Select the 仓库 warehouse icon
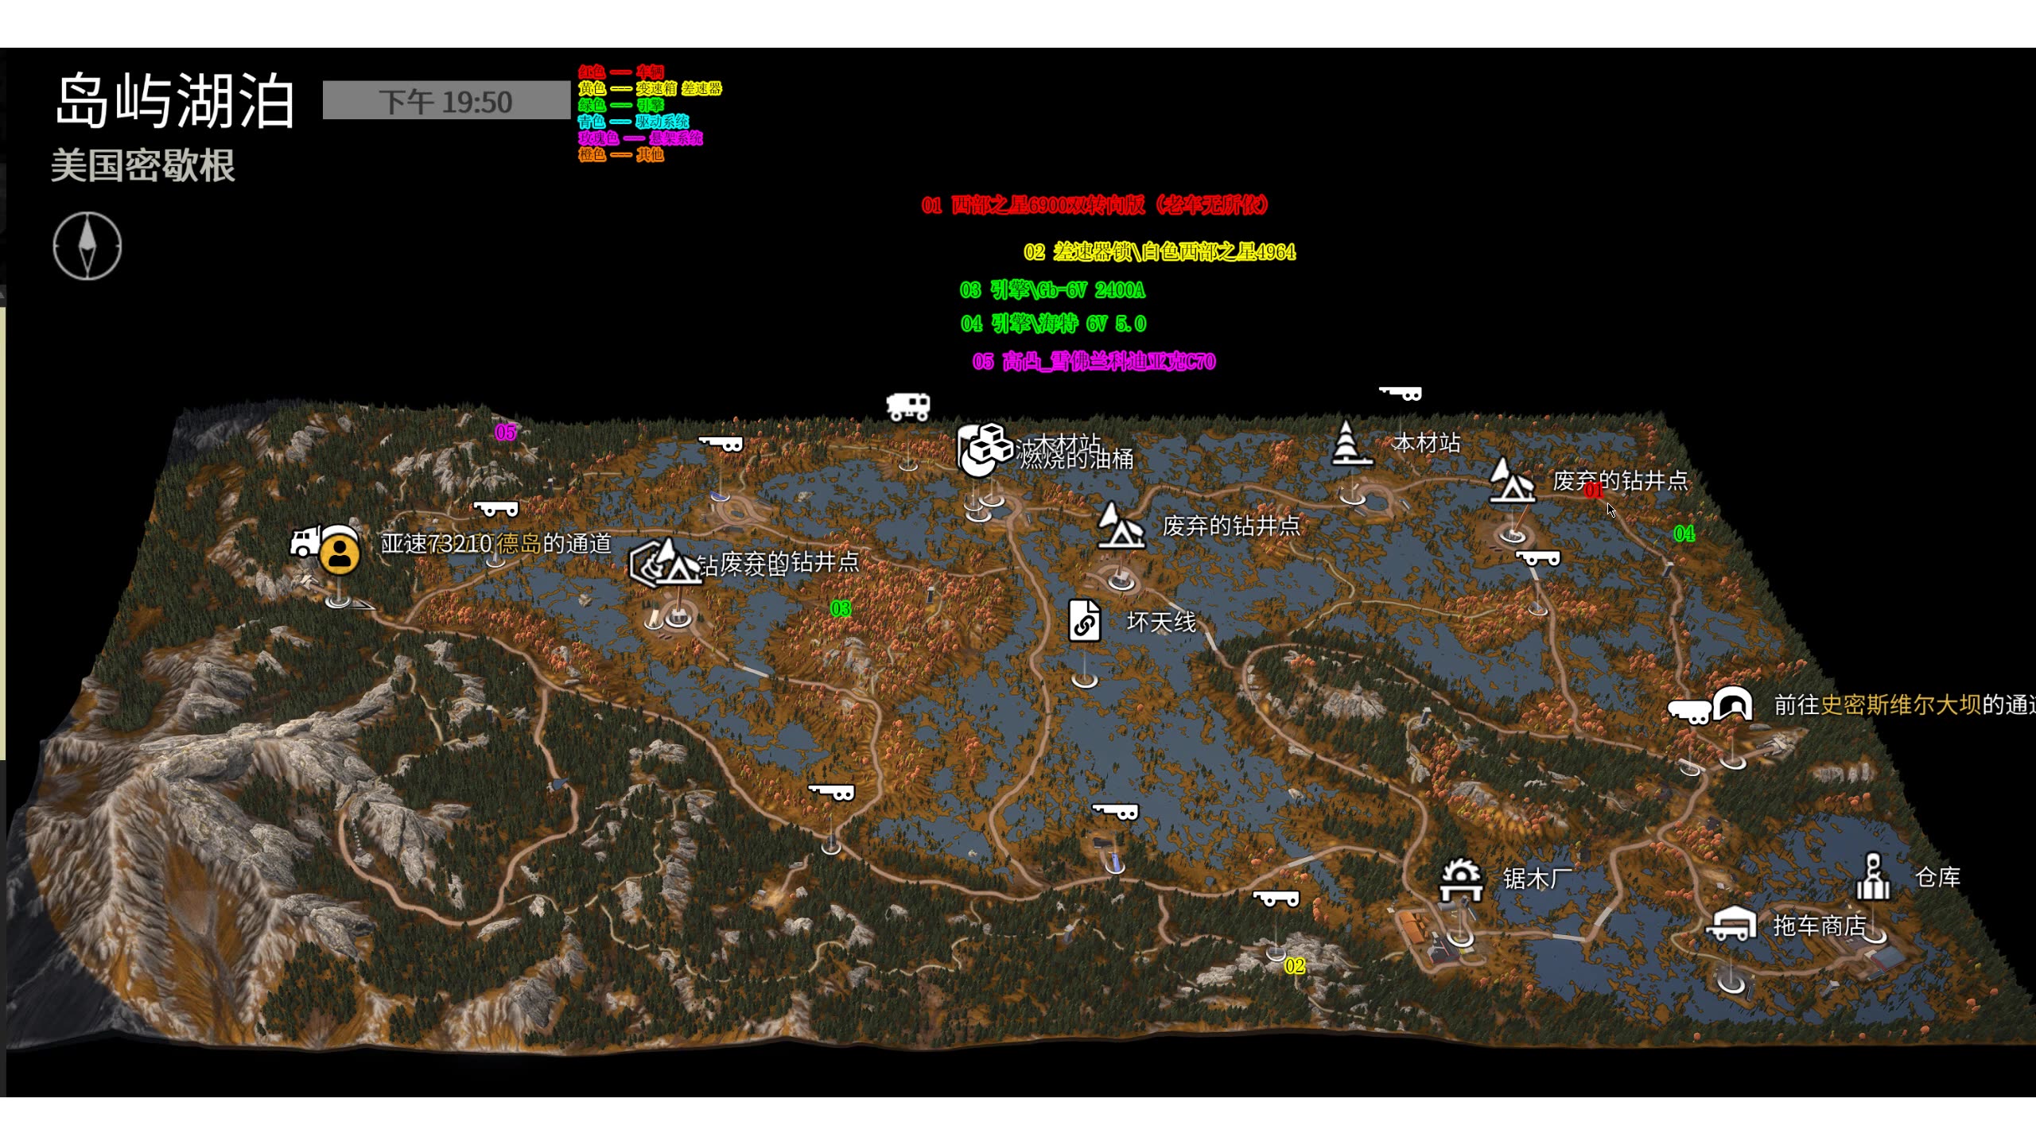The image size is (2036, 1145). (1873, 877)
